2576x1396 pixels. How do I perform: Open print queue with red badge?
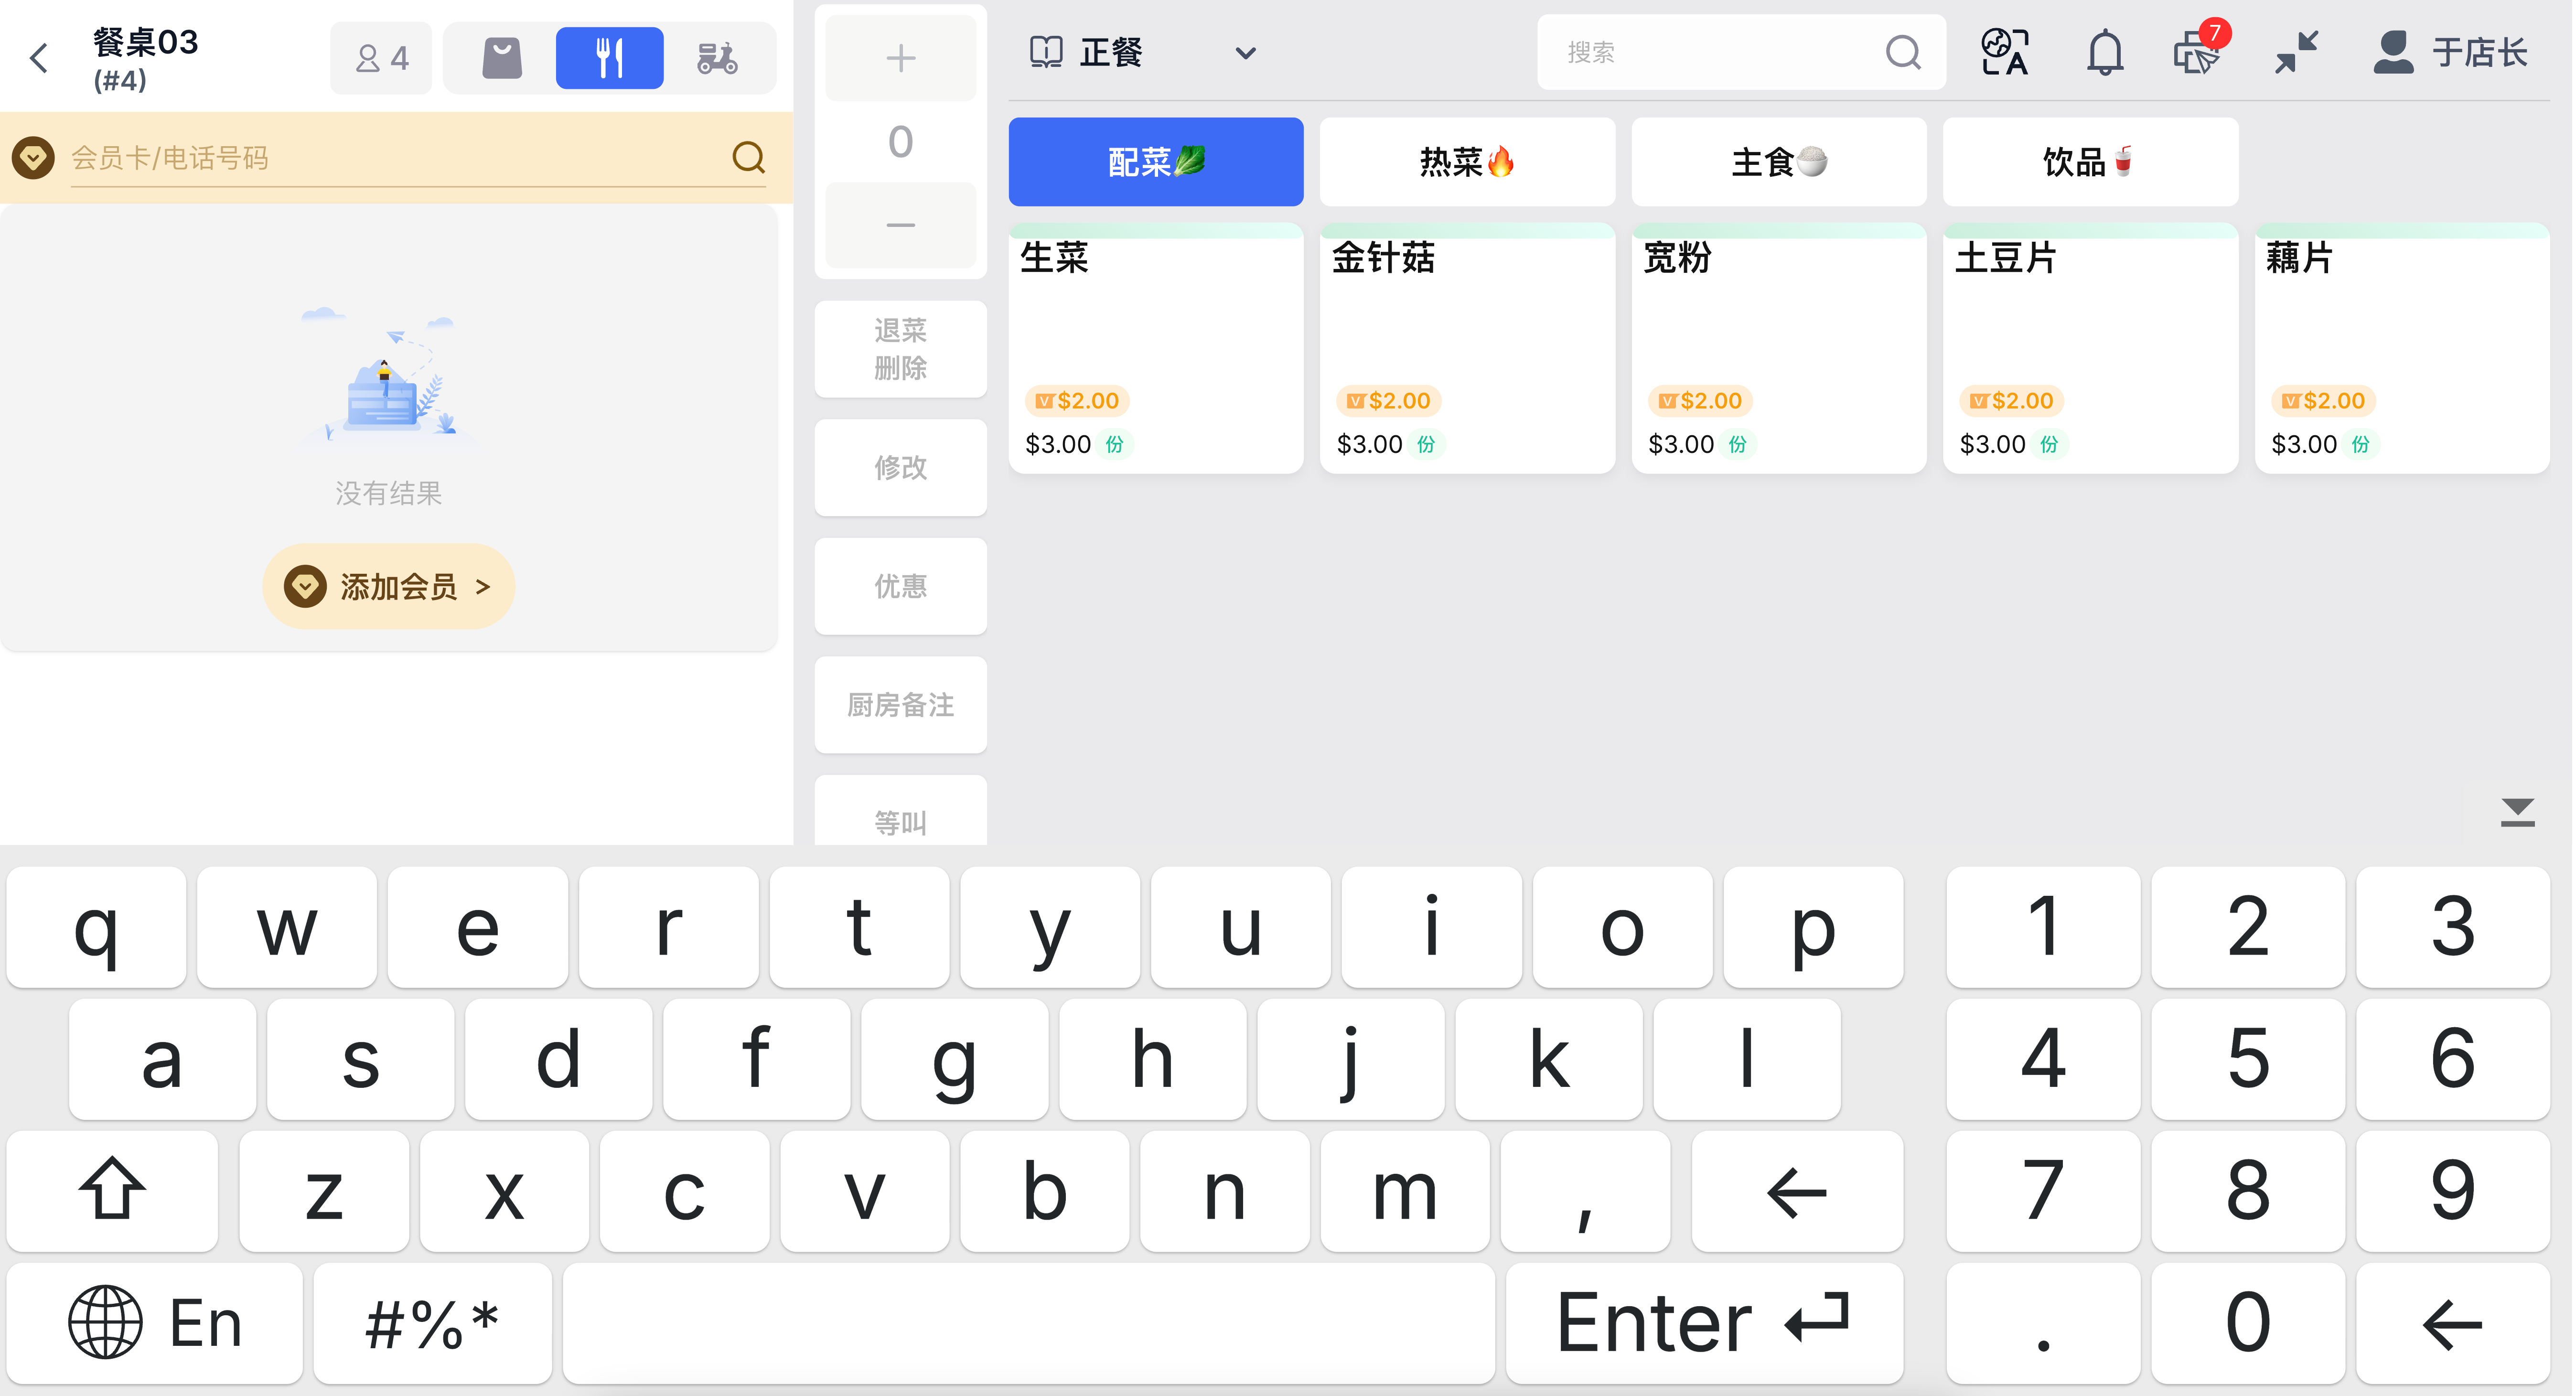[2197, 52]
